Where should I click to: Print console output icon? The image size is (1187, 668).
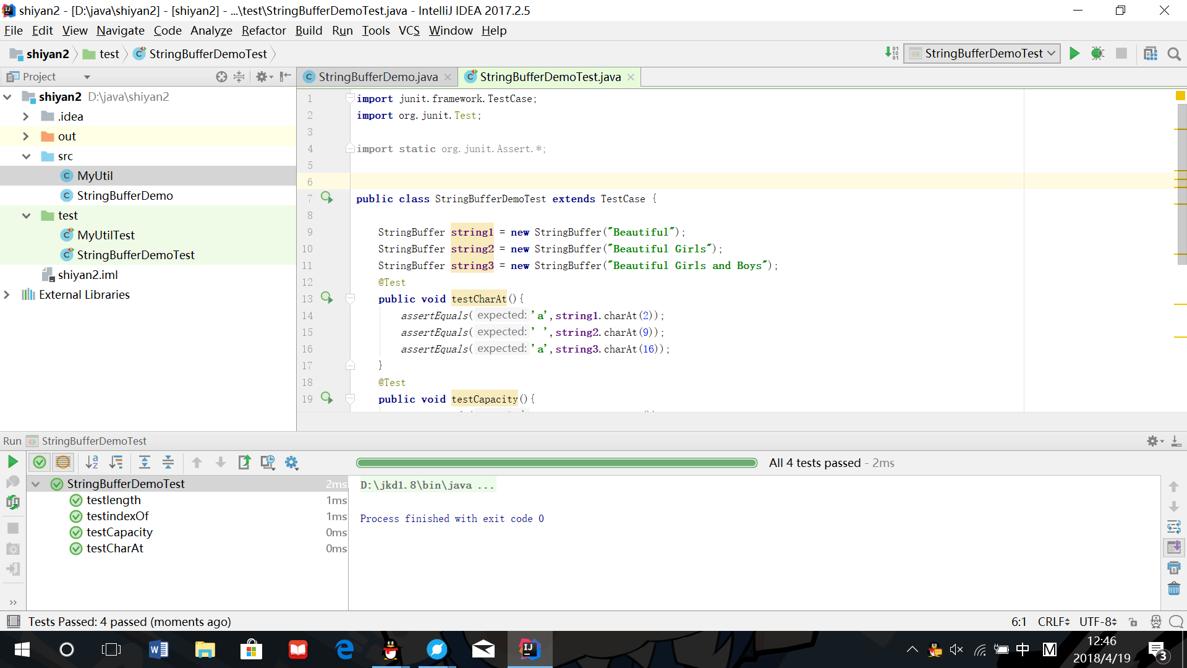pyautogui.click(x=1174, y=568)
